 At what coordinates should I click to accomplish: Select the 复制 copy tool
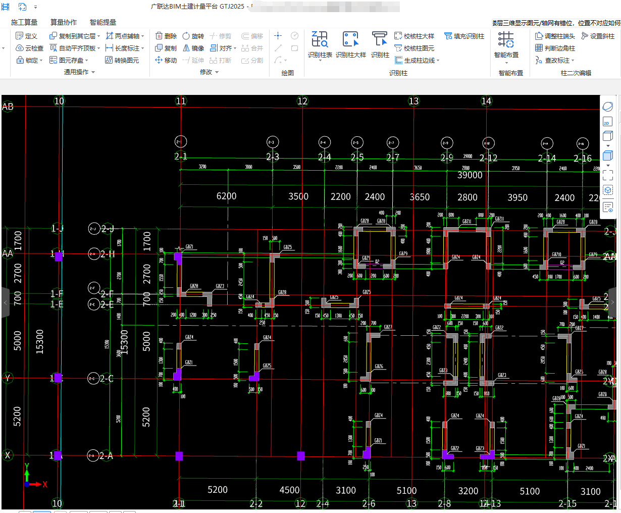click(166, 48)
